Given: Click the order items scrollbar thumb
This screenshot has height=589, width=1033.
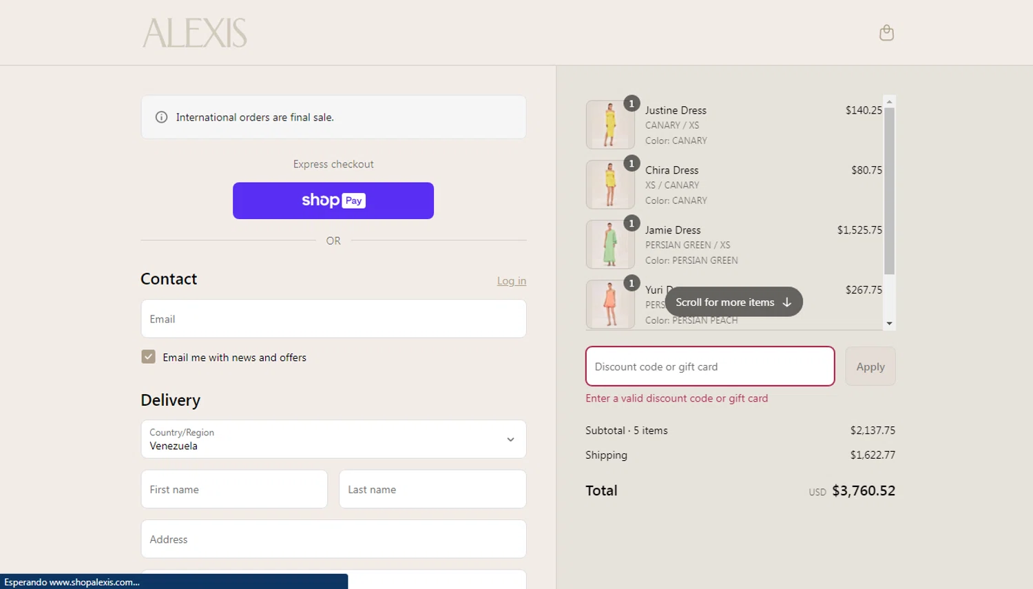Looking at the screenshot, I should (889, 190).
